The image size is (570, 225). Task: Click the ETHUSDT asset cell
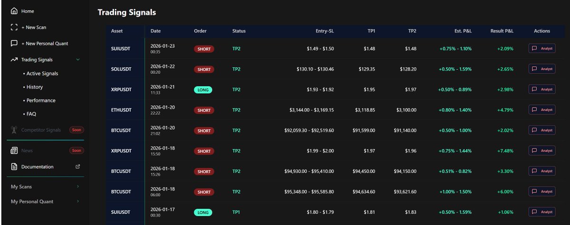(121, 110)
